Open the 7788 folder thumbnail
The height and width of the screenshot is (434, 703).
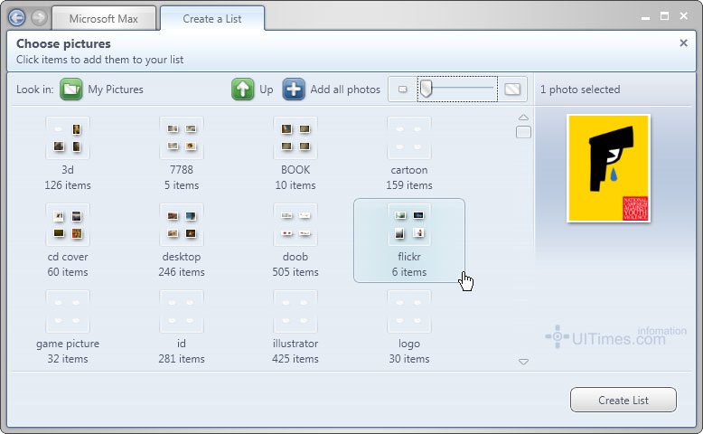tap(182, 137)
